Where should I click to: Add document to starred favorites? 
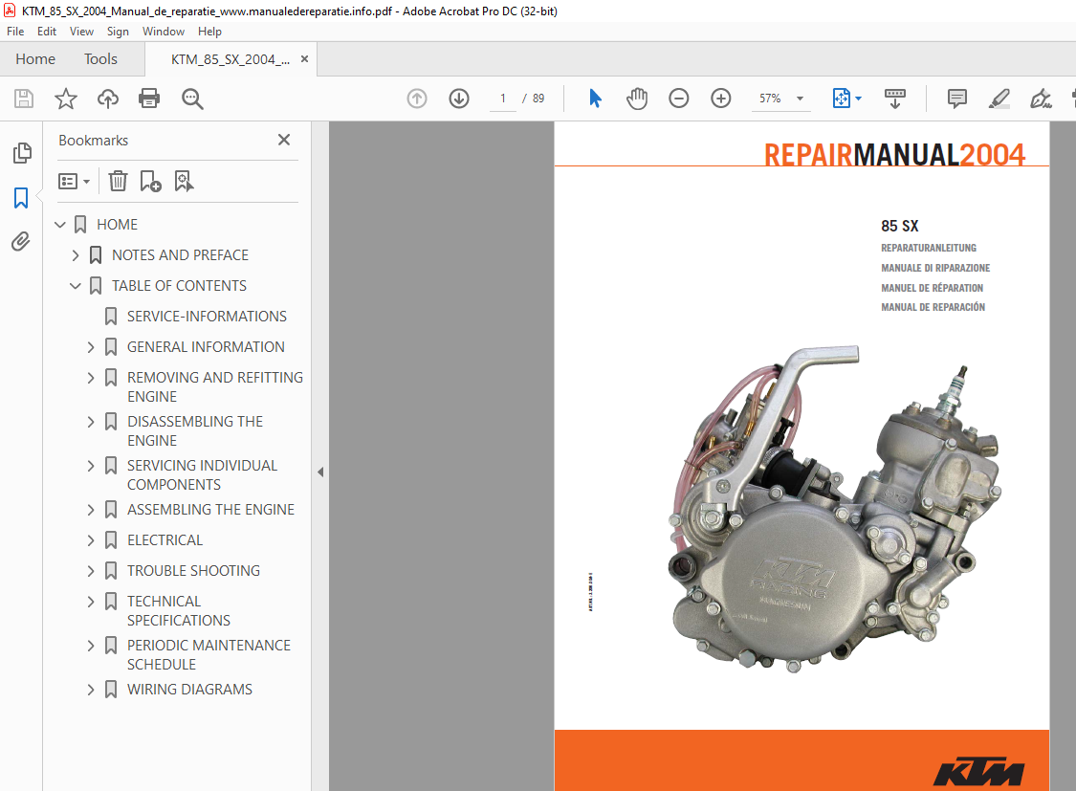(66, 99)
